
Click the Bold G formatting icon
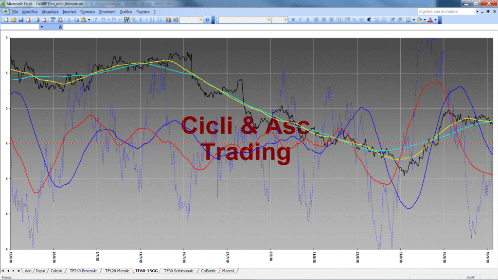[293, 19]
